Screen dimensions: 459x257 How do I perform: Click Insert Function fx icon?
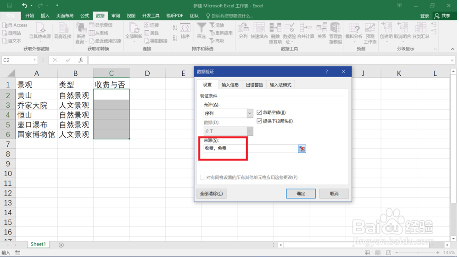pyautogui.click(x=81, y=60)
